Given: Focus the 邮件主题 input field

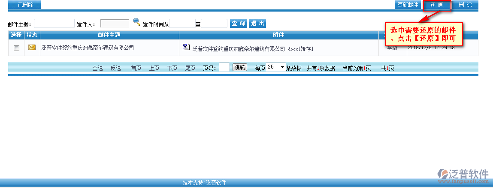Looking at the screenshot, I should (x=54, y=23).
